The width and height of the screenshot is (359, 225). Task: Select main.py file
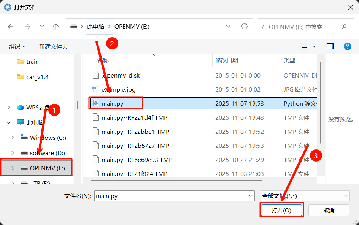[113, 103]
